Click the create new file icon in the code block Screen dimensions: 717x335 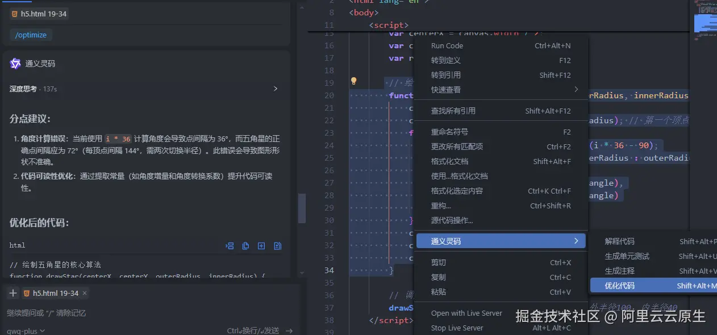pos(261,246)
